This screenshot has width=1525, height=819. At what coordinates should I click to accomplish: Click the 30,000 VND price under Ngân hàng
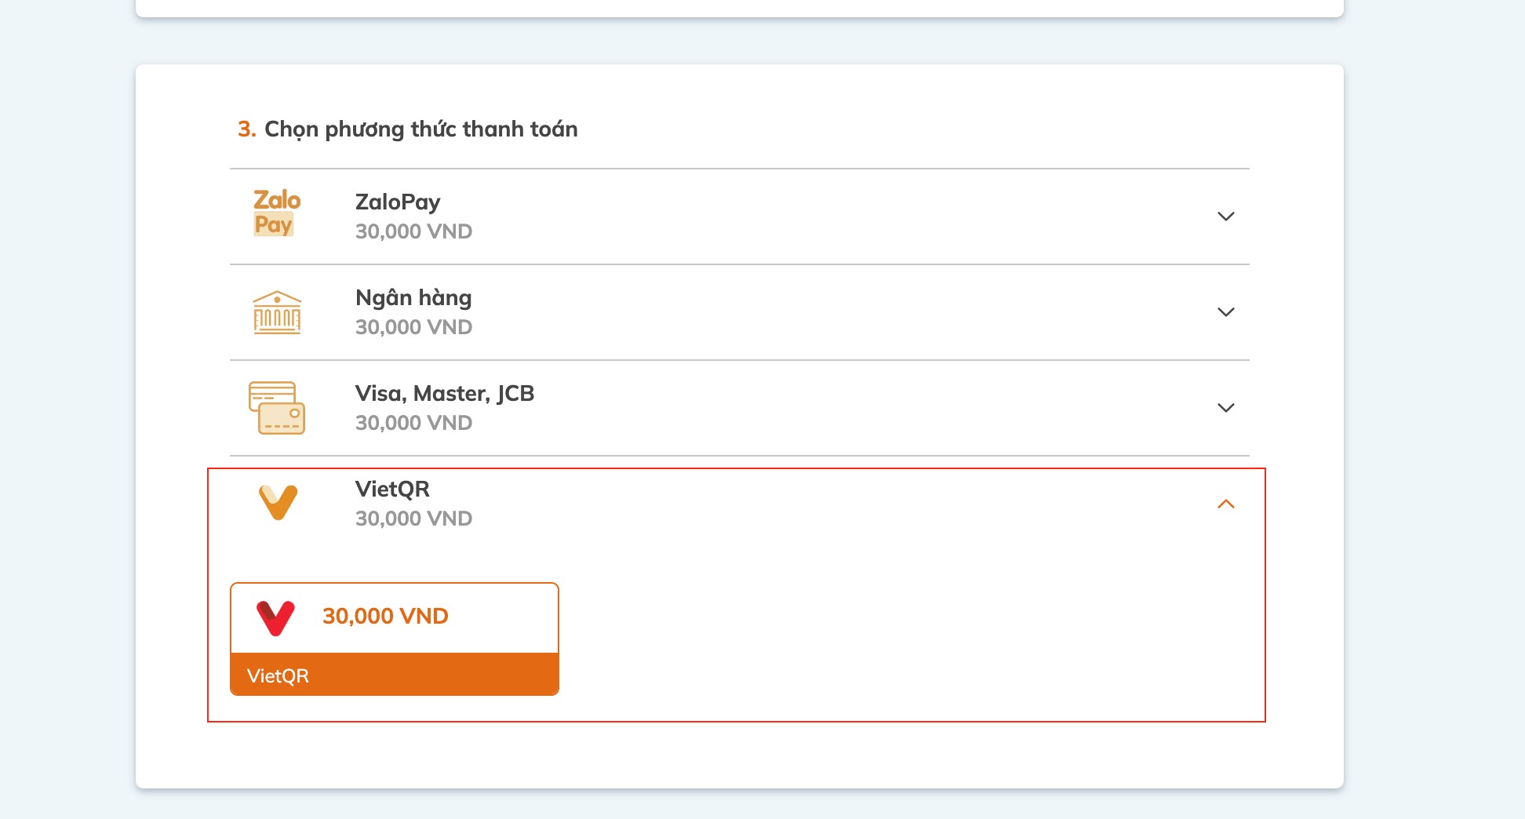click(x=413, y=327)
